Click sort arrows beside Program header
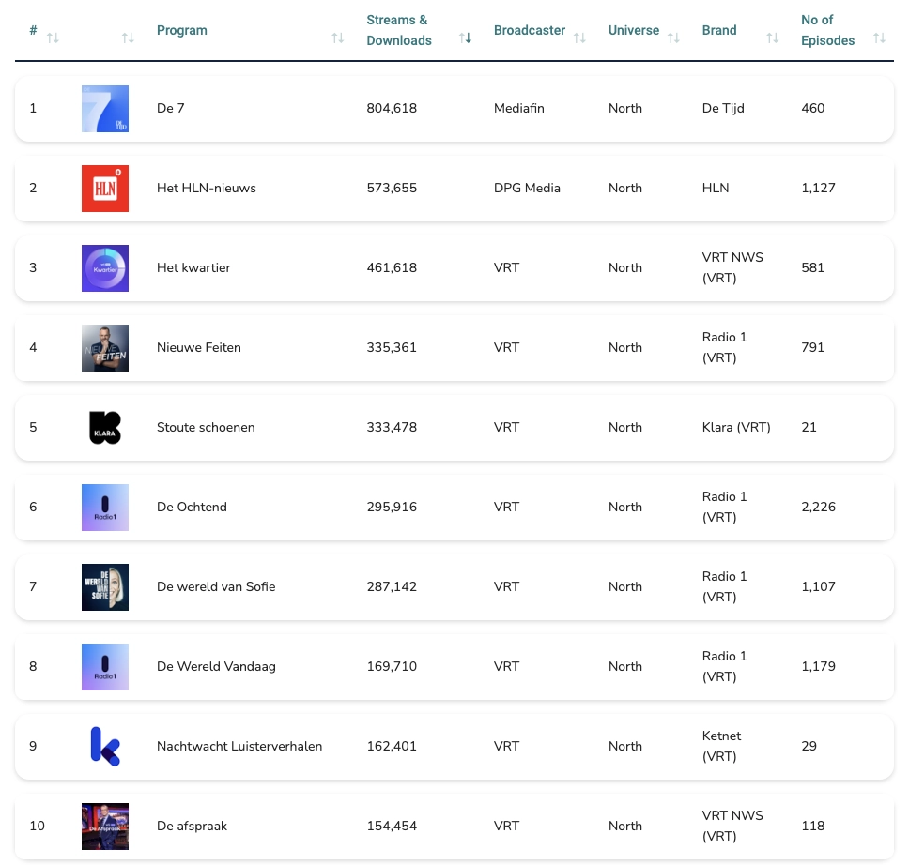Screen dimensions: 909x865 tap(337, 38)
